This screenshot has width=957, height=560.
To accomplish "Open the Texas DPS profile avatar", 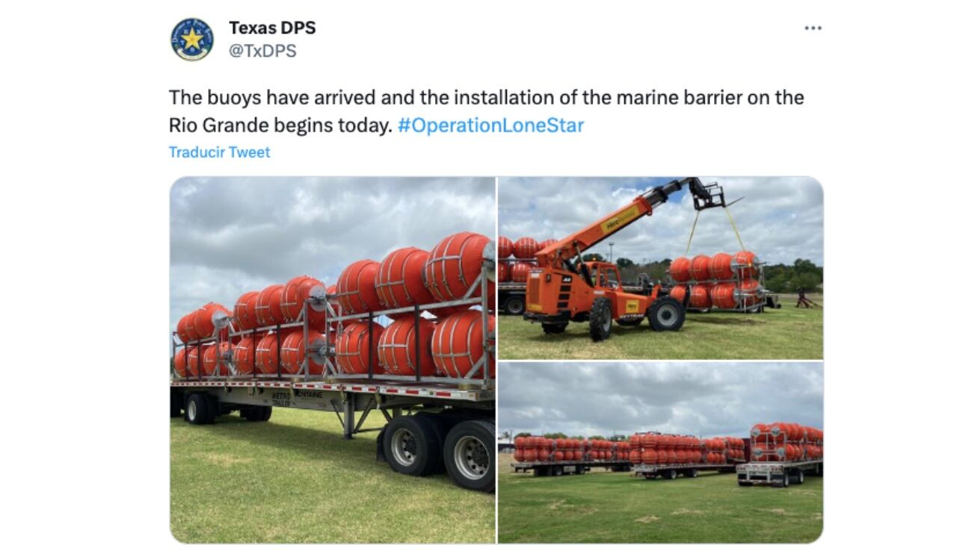I will pos(192,40).
